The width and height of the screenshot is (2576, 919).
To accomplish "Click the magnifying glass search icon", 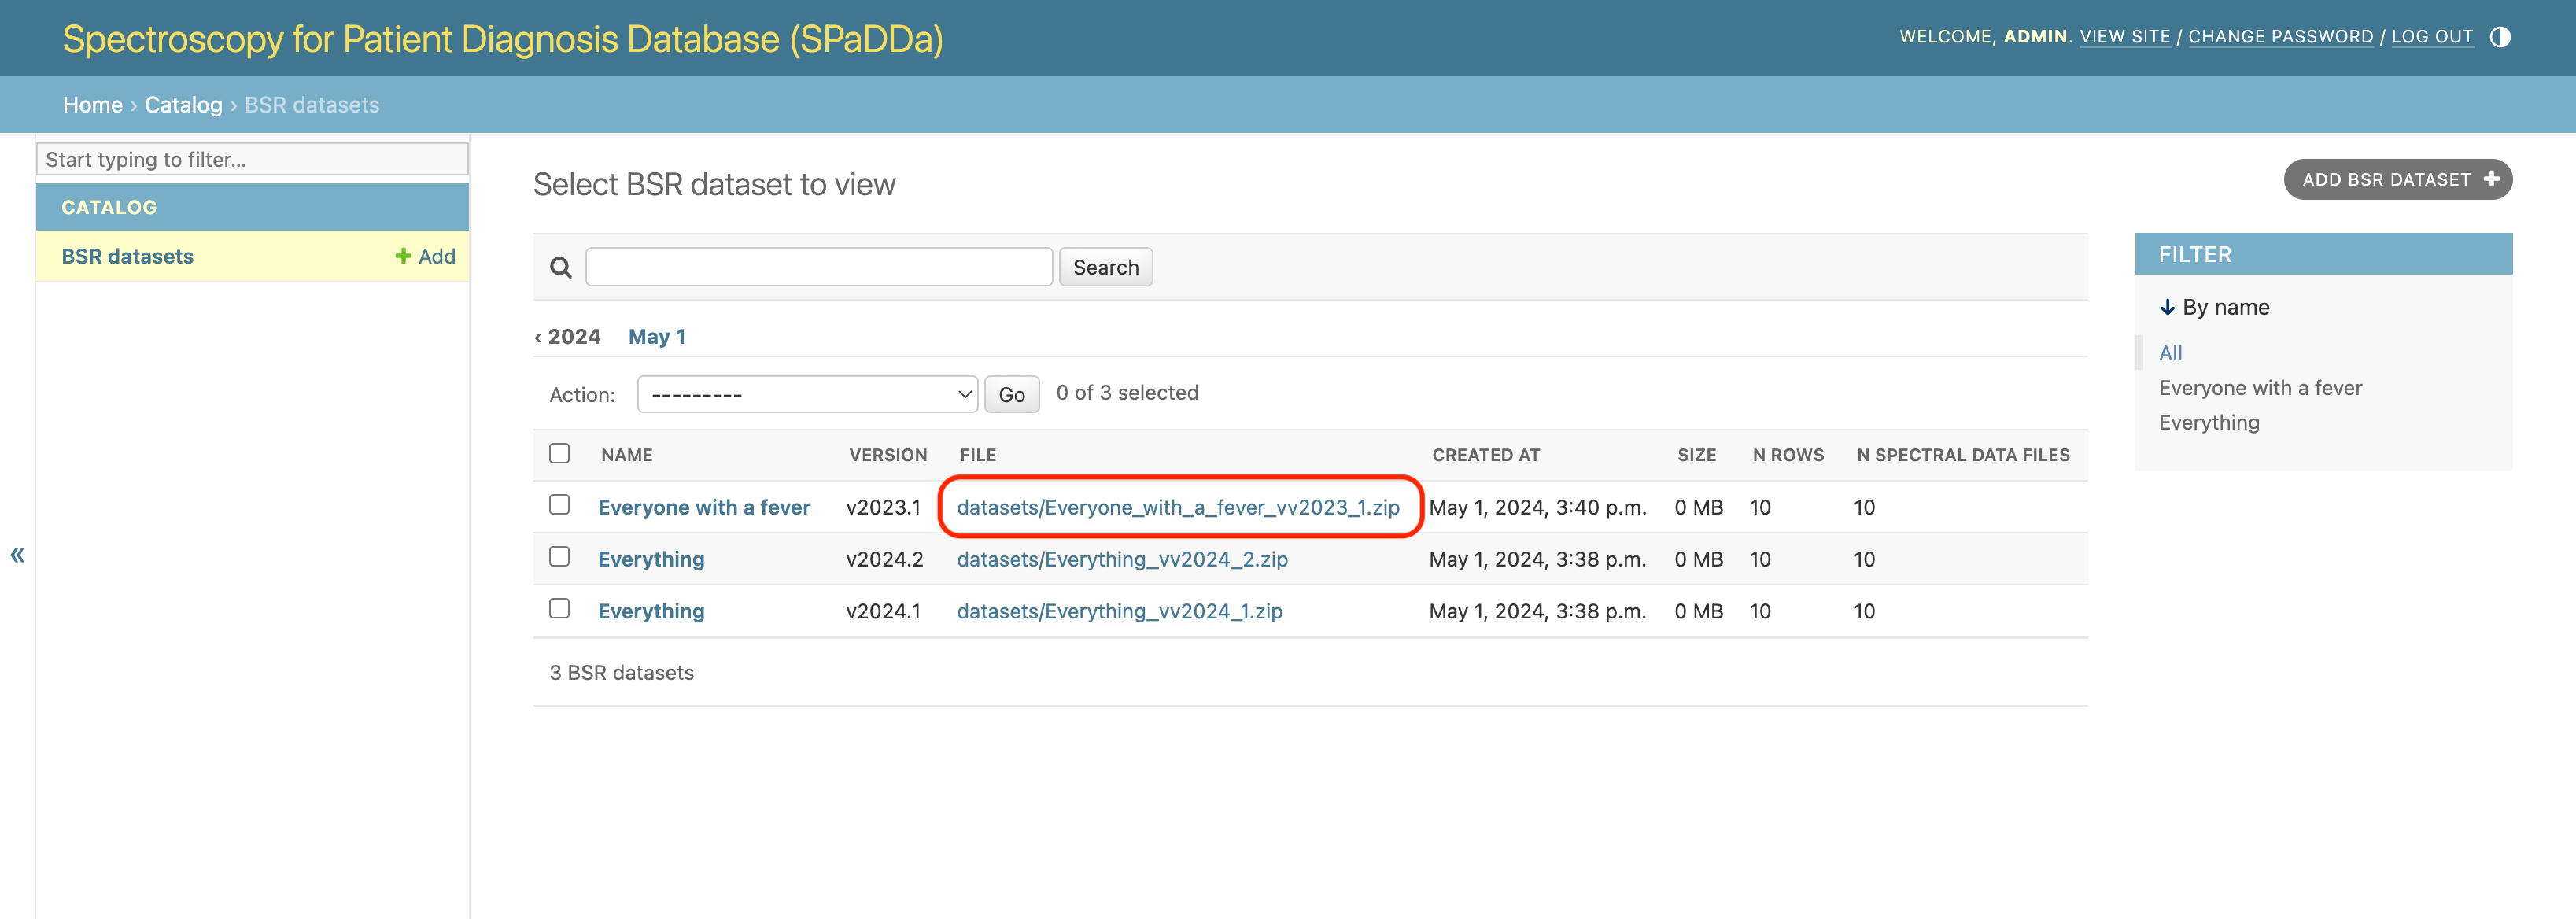I will [x=561, y=267].
